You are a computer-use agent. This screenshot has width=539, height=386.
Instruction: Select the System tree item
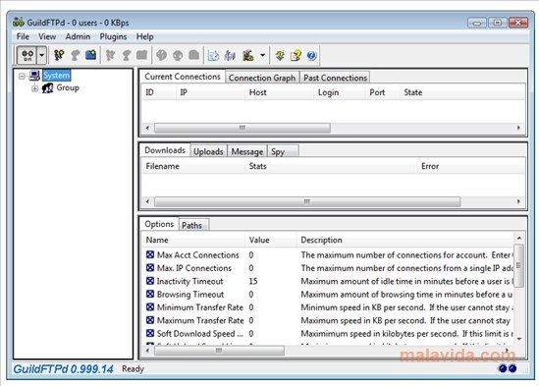(56, 76)
